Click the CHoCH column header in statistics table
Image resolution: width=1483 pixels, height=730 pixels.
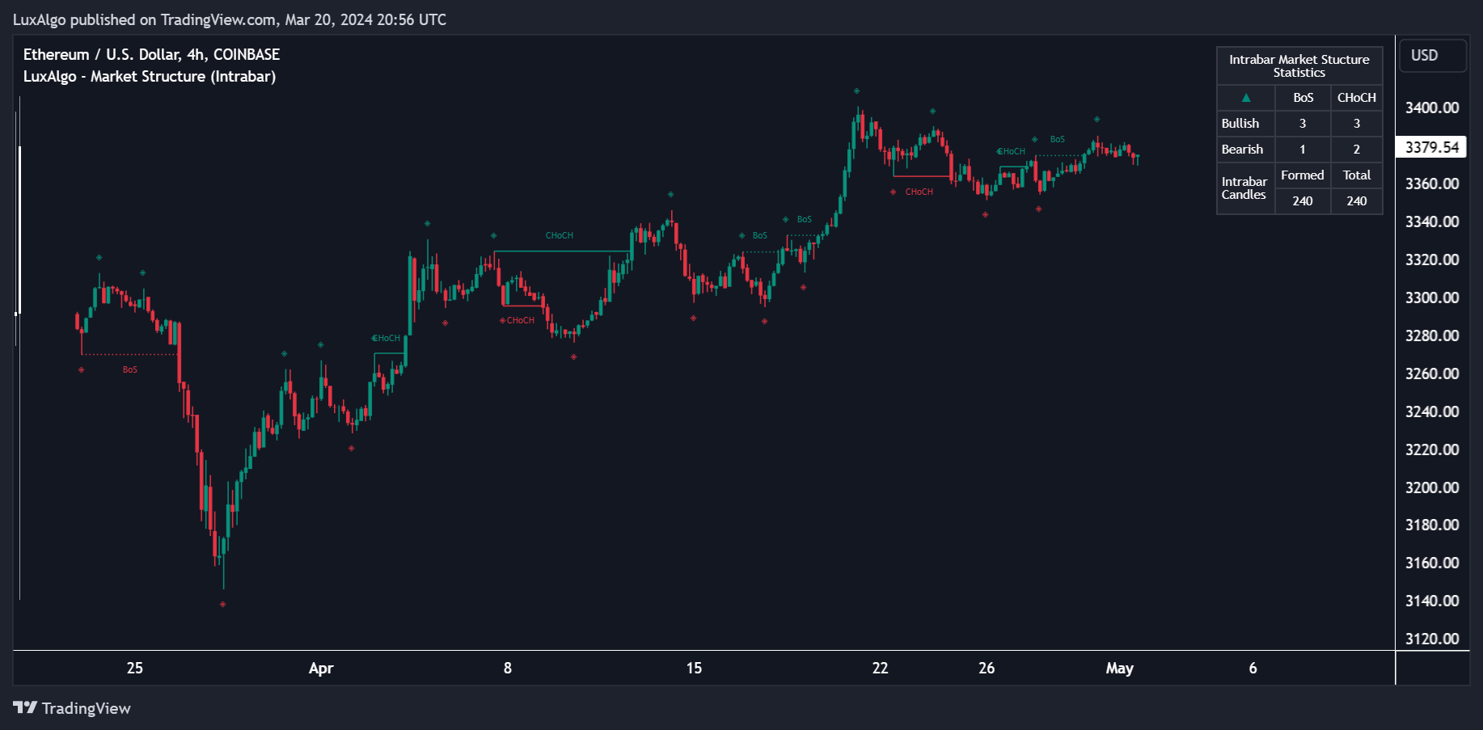(x=1356, y=98)
